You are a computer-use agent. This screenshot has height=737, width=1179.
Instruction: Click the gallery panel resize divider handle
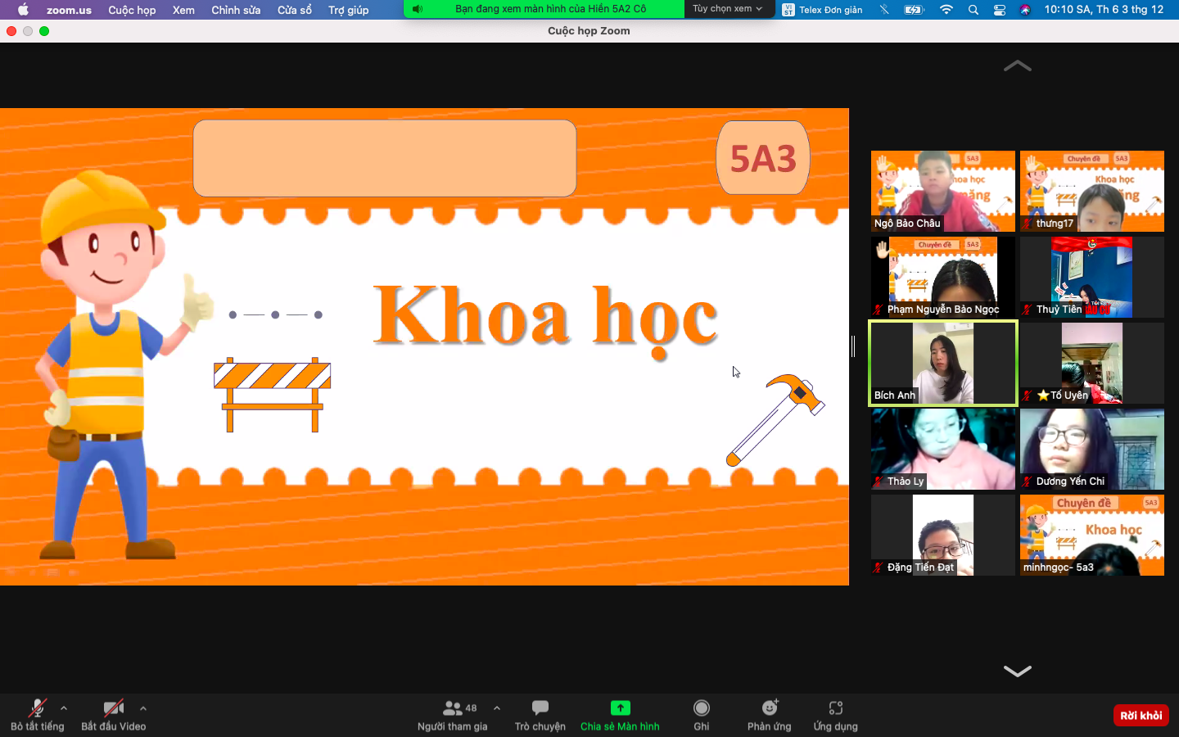click(853, 346)
